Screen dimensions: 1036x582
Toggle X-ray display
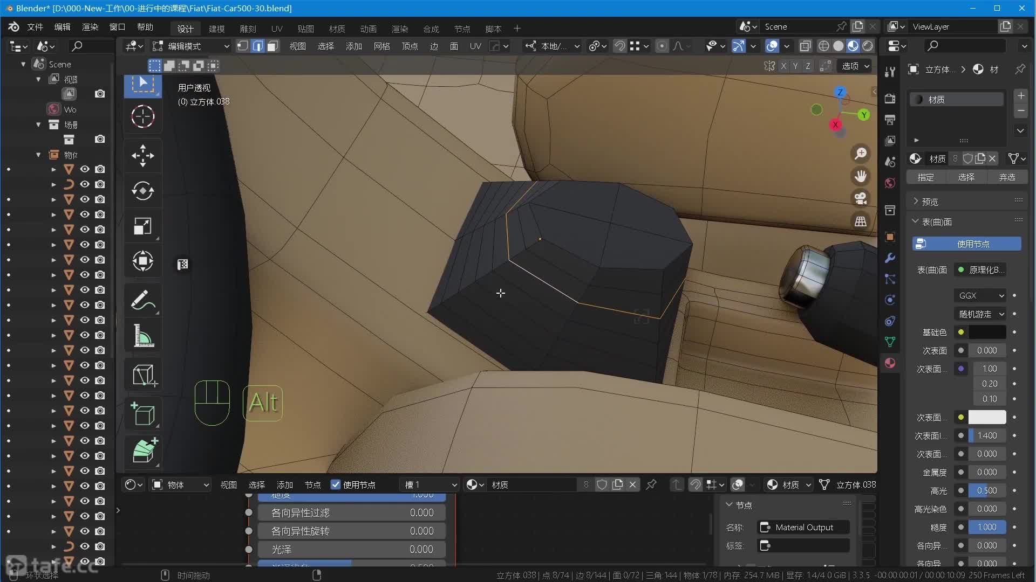coord(805,46)
